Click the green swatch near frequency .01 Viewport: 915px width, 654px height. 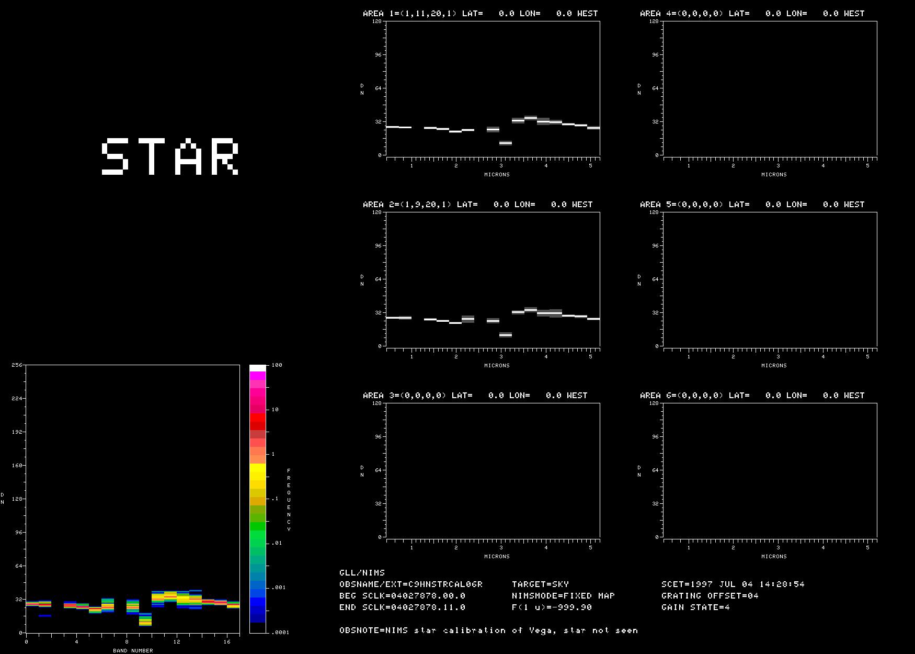[x=257, y=538]
